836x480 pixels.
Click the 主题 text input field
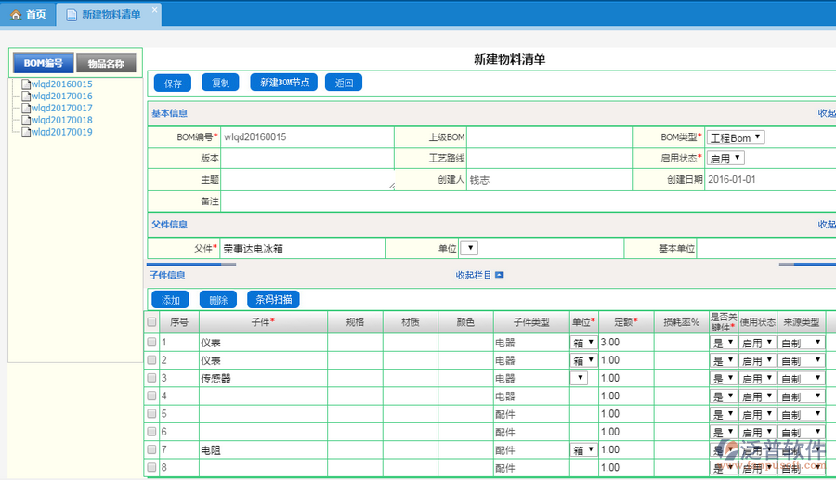(307, 180)
